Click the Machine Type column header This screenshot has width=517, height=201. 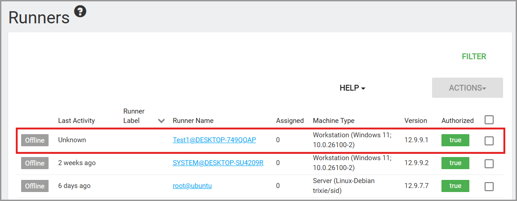(x=334, y=120)
